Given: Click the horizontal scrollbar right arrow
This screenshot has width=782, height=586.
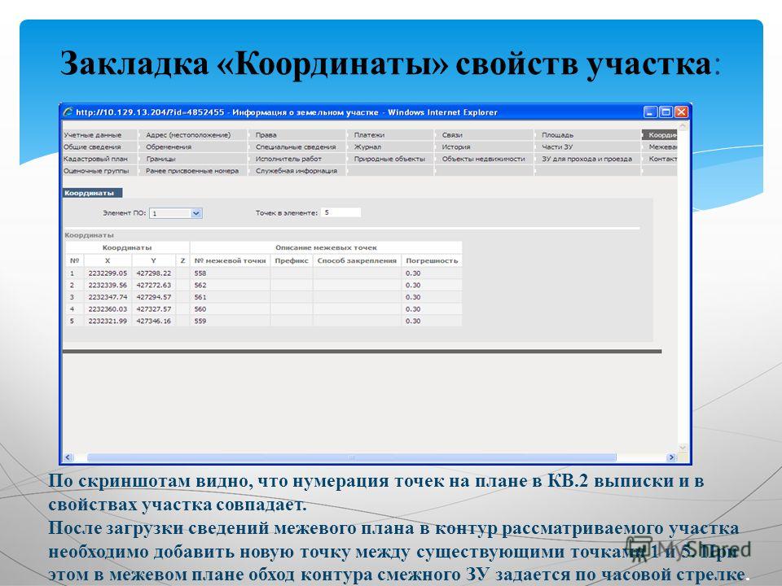Looking at the screenshot, I should click(x=671, y=457).
